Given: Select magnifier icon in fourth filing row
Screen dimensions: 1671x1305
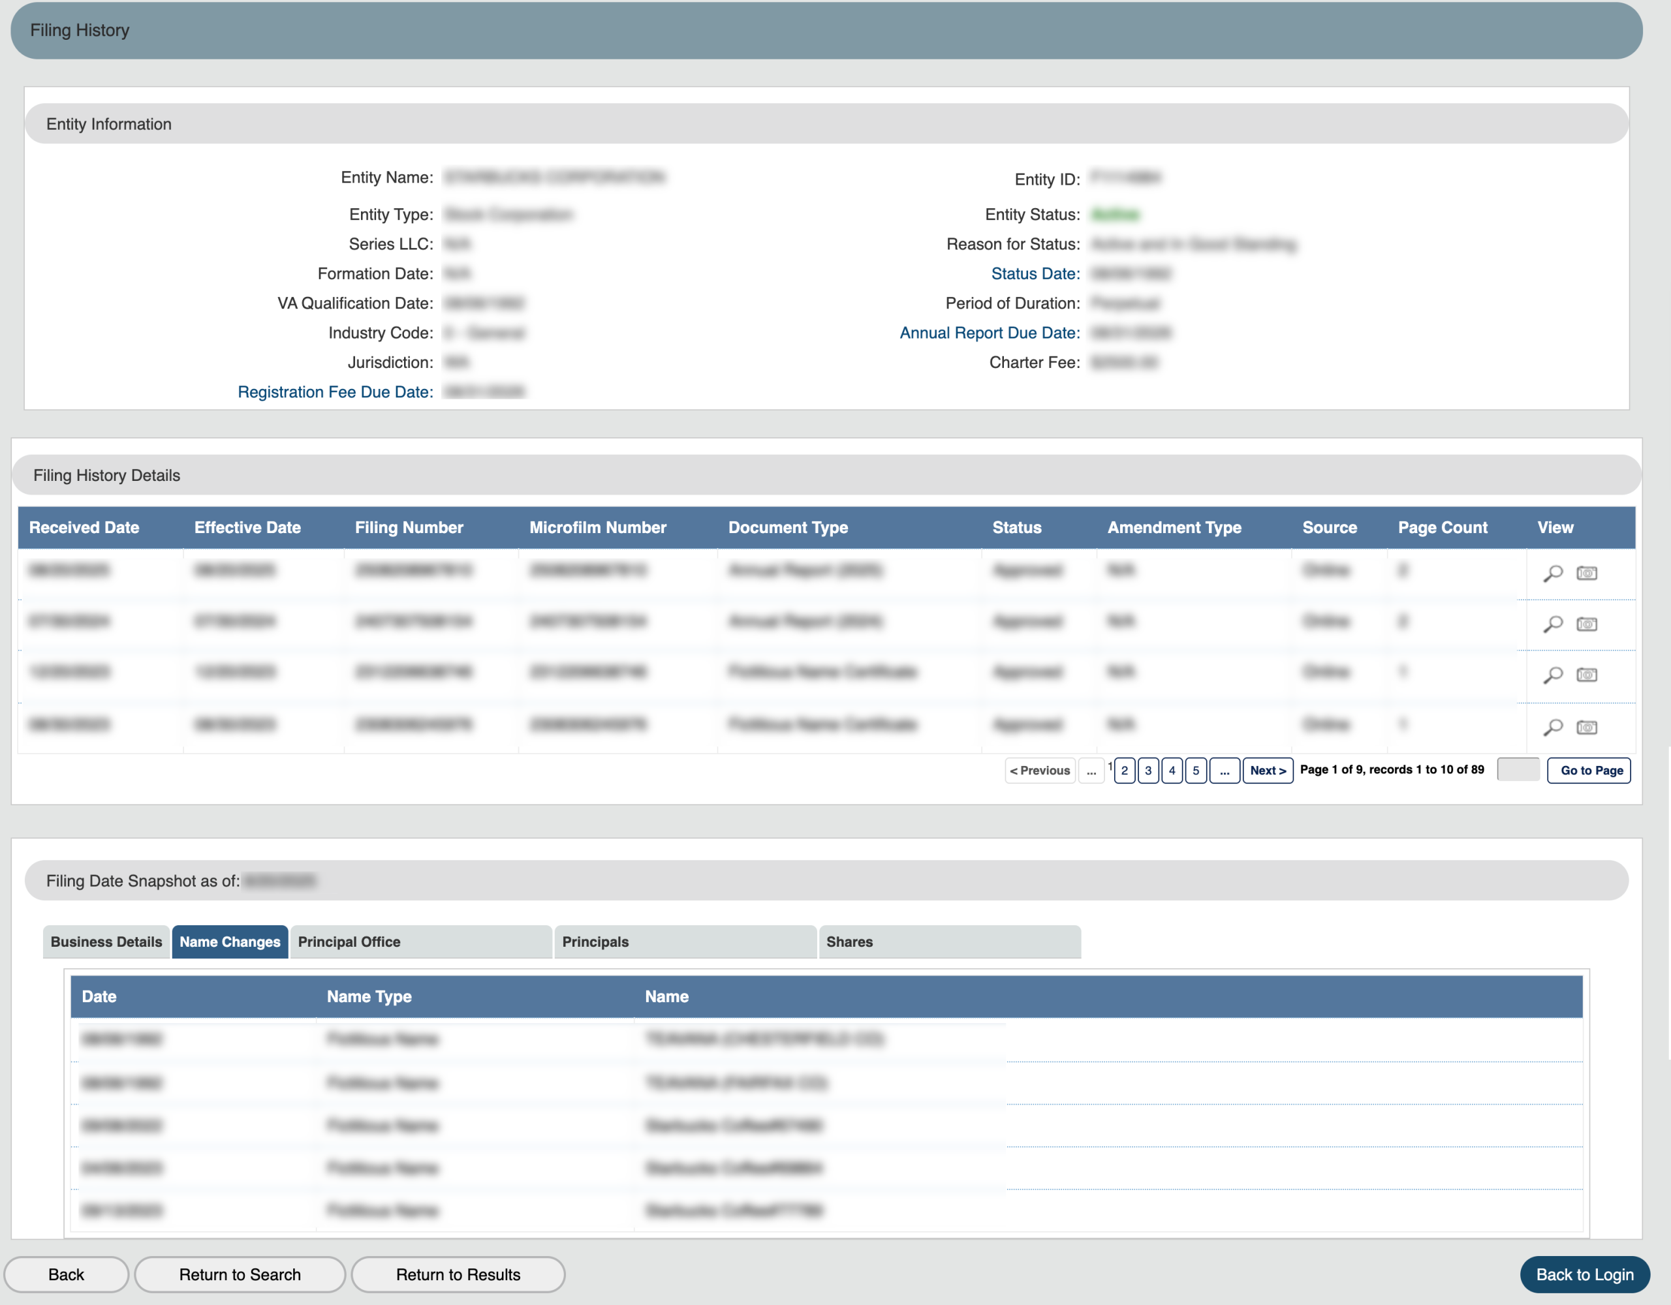Looking at the screenshot, I should click(1552, 727).
